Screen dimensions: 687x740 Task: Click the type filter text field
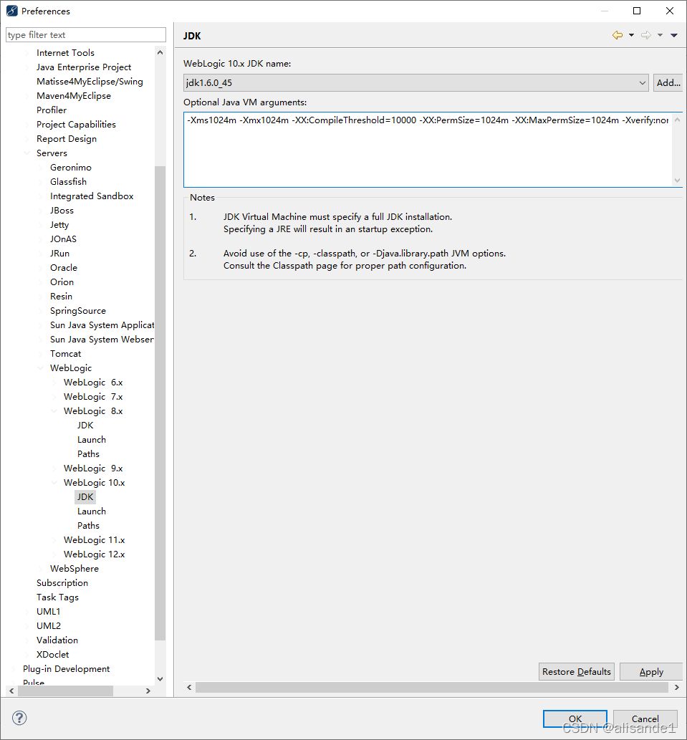(85, 34)
